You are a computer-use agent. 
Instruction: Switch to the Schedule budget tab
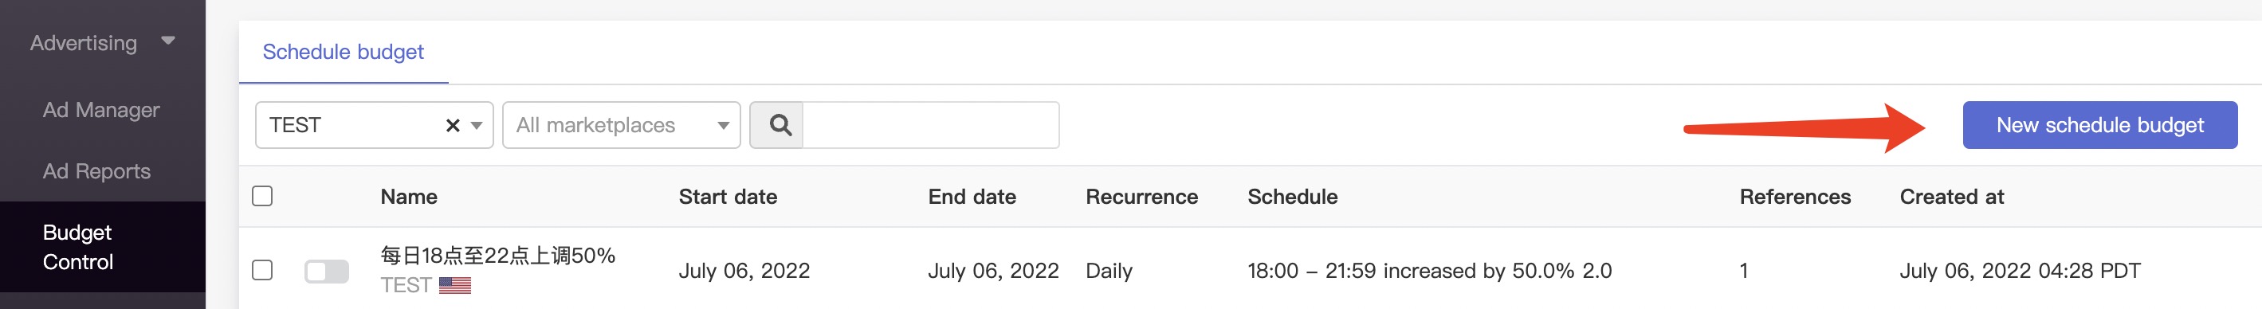point(344,52)
